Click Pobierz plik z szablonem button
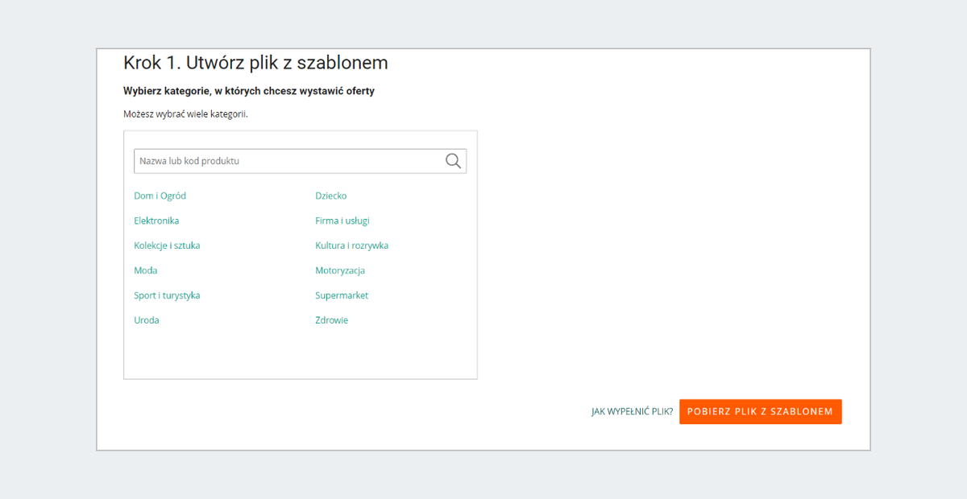 [x=761, y=411]
